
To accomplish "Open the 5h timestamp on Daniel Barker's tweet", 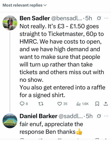I will tap(89, 116).
